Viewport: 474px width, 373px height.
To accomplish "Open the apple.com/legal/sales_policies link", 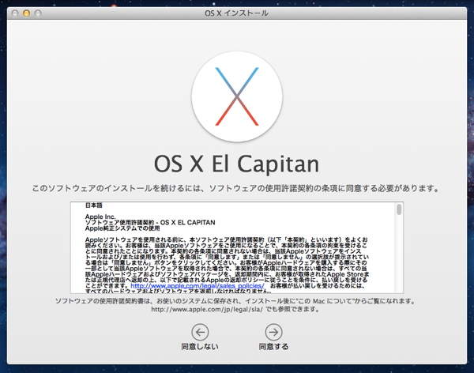I will click(x=197, y=285).
